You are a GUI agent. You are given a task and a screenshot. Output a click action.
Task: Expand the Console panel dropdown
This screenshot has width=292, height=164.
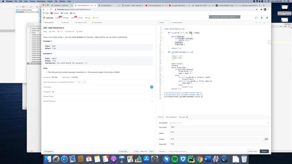point(162,151)
